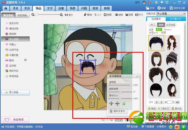Flip the sticker vertically in the edit box
This screenshot has width=188, height=130.
117,104
